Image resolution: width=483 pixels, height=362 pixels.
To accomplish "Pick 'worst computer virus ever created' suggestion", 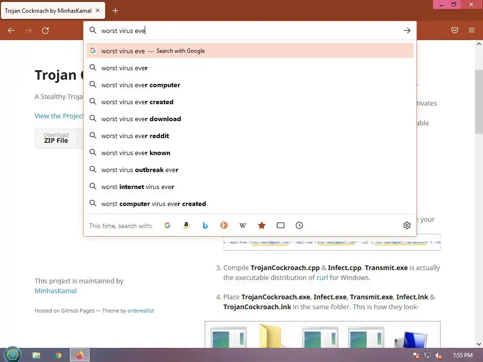I will click(x=250, y=204).
